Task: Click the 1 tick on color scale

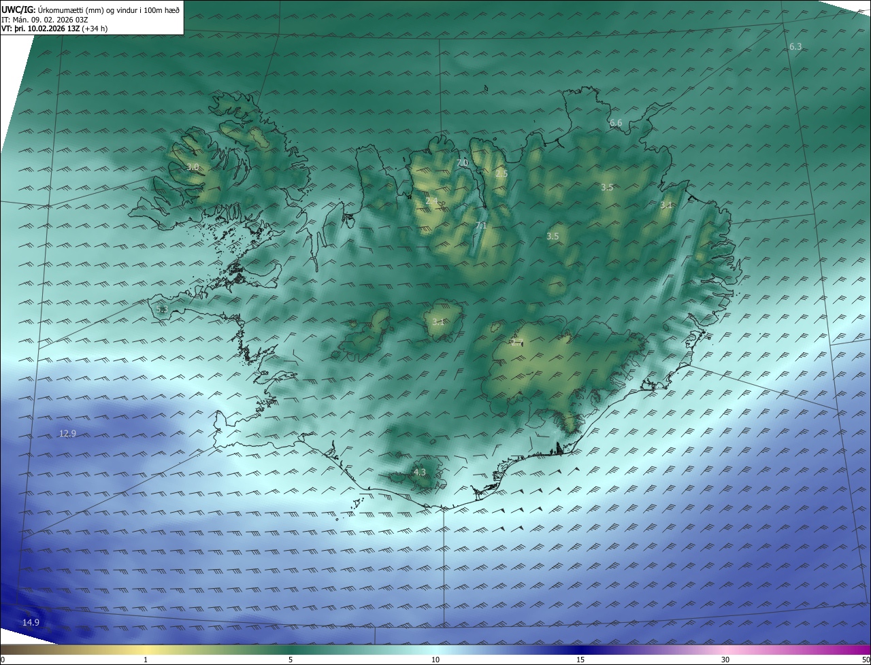Action: pos(146,660)
